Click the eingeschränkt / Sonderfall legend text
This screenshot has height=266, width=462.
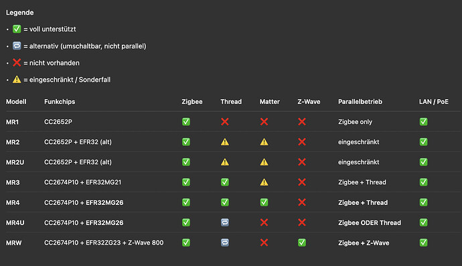[70, 80]
